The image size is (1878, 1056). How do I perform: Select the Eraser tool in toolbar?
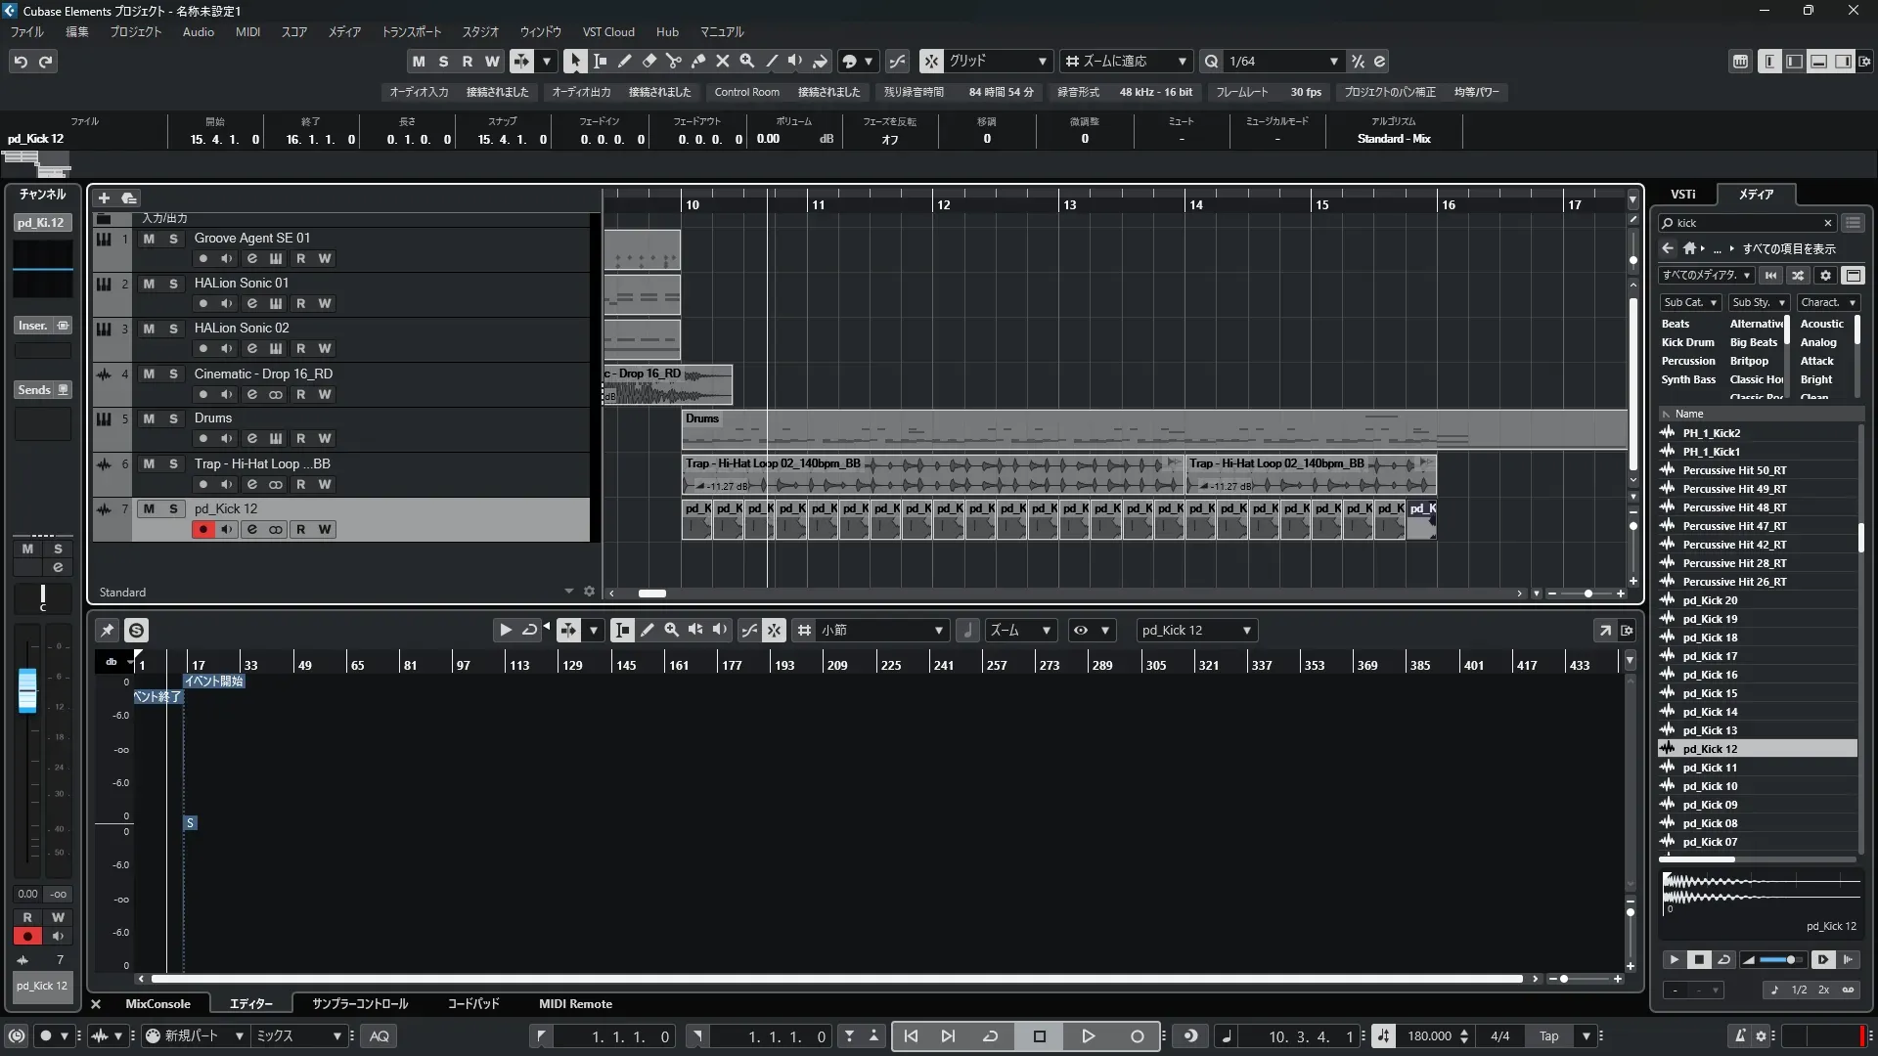click(x=648, y=61)
